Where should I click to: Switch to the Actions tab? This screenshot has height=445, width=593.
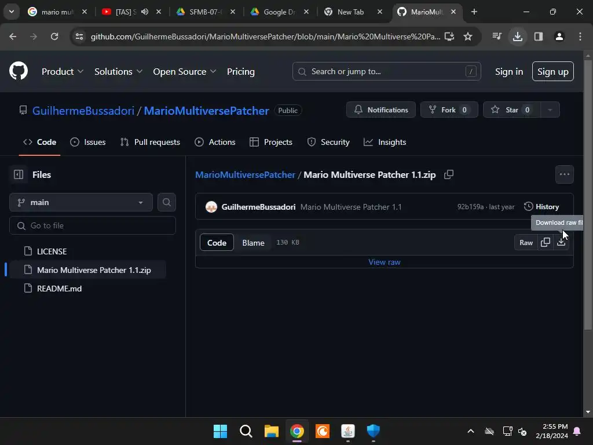point(215,142)
